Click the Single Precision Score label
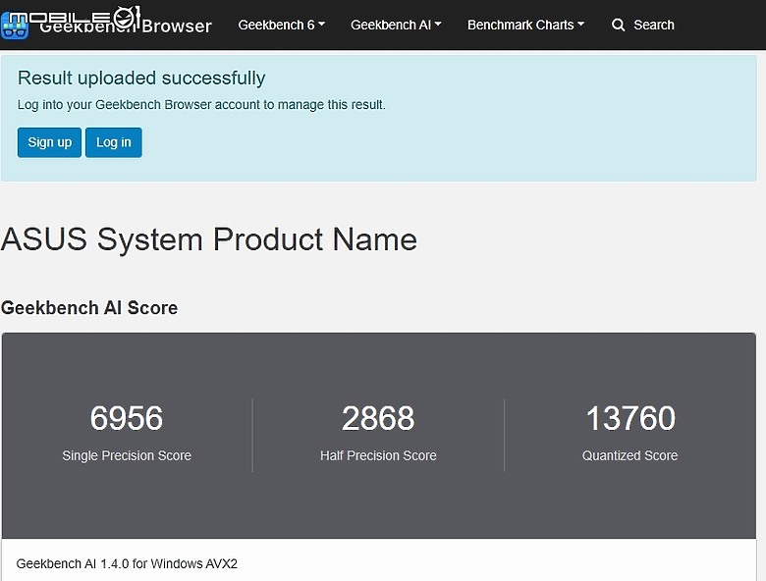 point(127,455)
